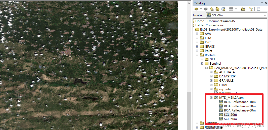Viewport: 268px width, 130px height.
Task: Click the Forward arrow in Catalog toolbar
Action: 206,9
